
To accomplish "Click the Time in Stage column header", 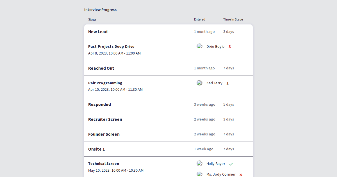I will tap(233, 19).
